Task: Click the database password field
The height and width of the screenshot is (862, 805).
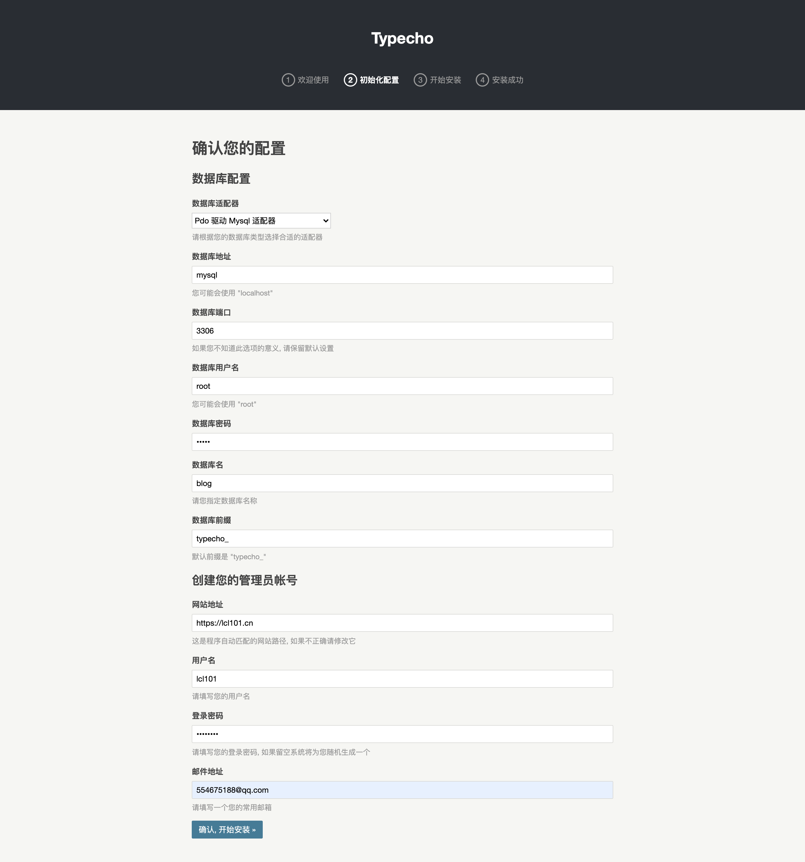Action: [x=402, y=442]
